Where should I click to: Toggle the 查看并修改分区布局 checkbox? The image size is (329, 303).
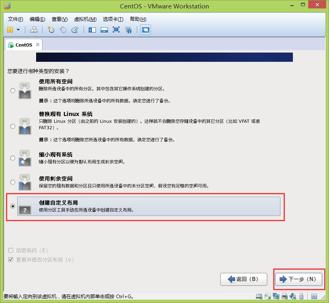(x=11, y=260)
